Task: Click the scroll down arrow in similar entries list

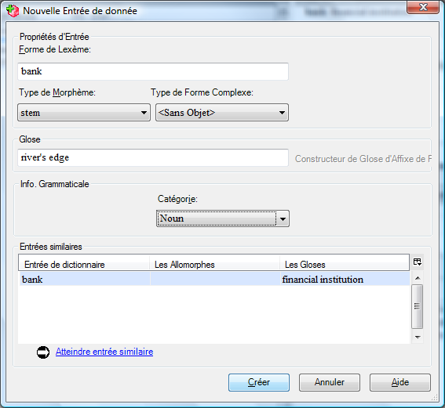Action: [418, 337]
